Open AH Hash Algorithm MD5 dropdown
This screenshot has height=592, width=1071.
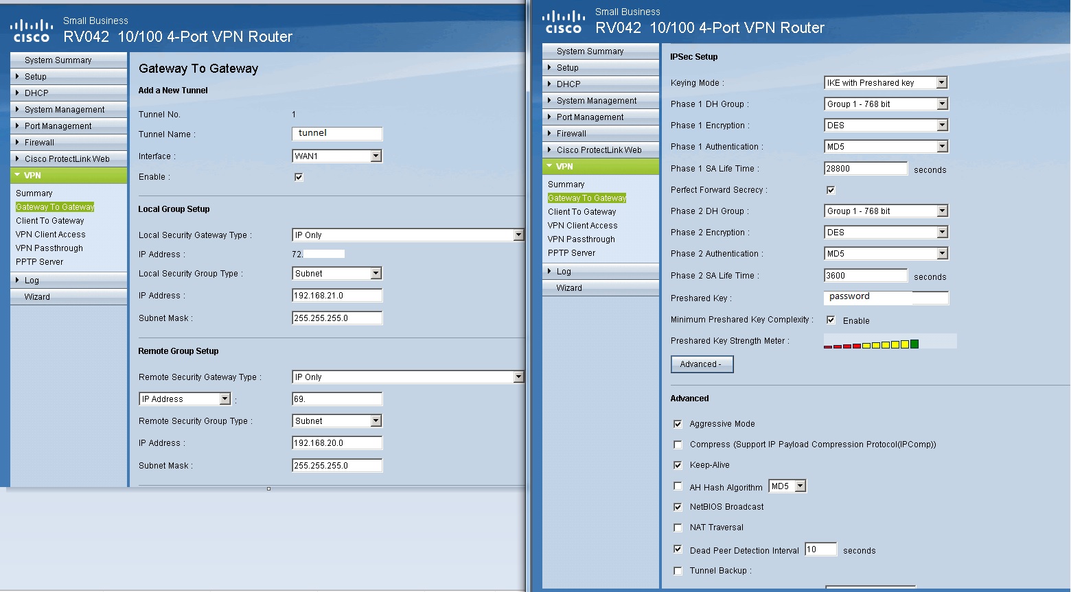pyautogui.click(x=787, y=486)
